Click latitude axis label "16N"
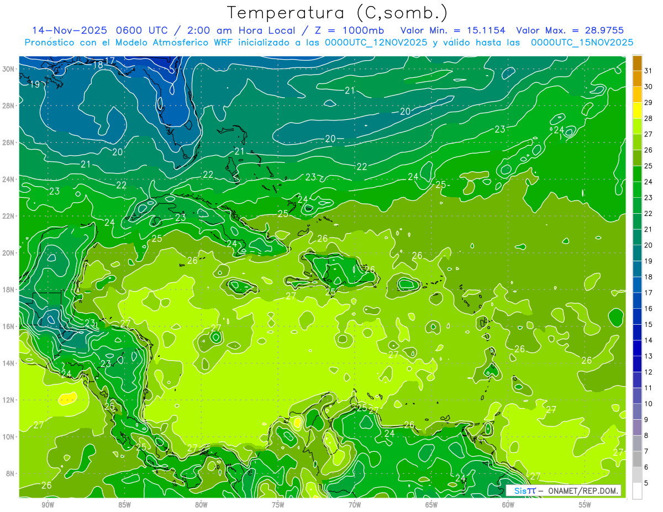 click(x=8, y=326)
